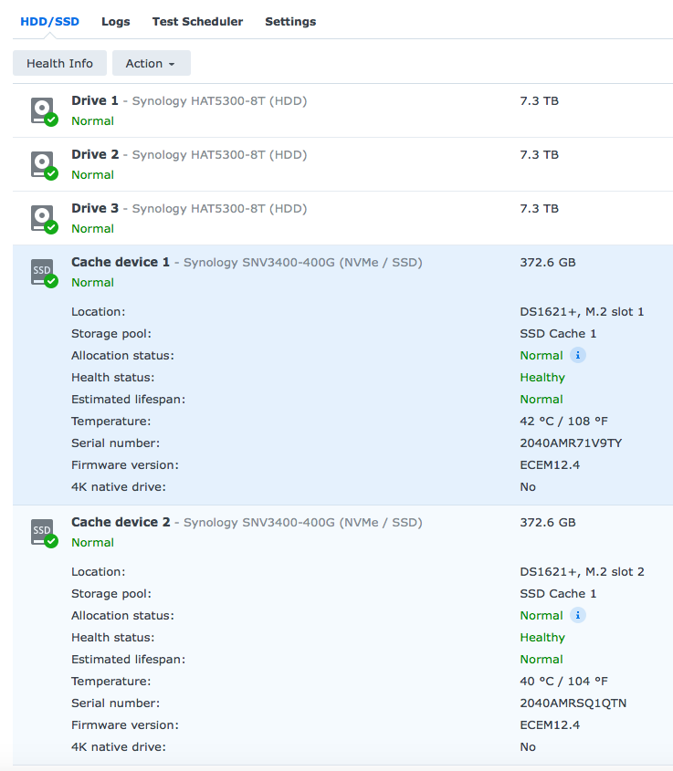Click the Health Info button
Viewport: 673px width, 771px height.
click(59, 63)
